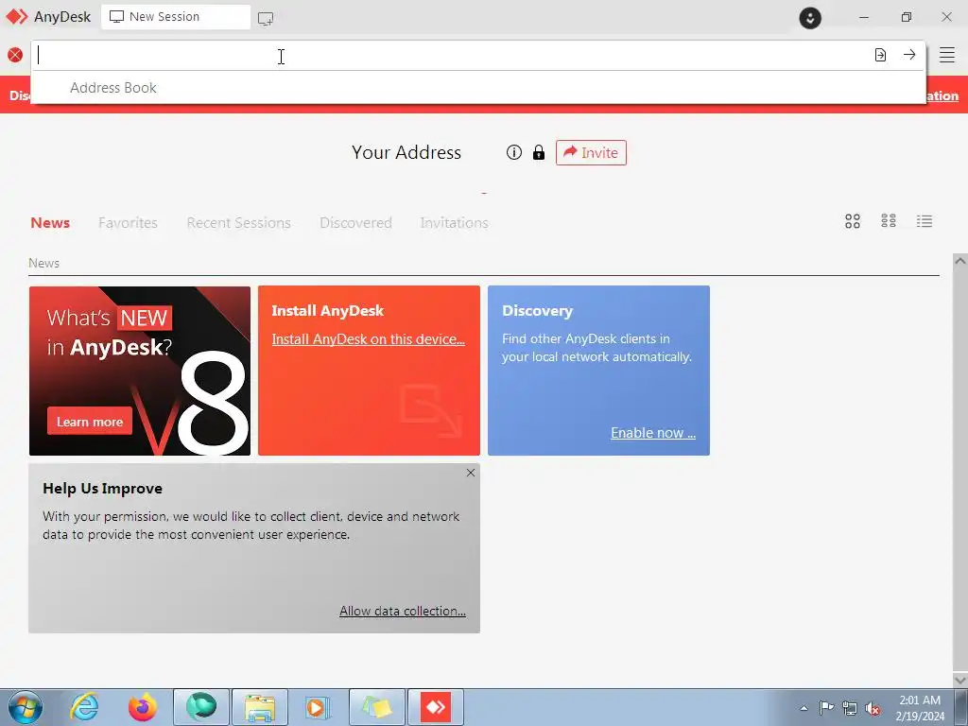Open the media player taskbar icon
968x726 pixels.
click(319, 707)
